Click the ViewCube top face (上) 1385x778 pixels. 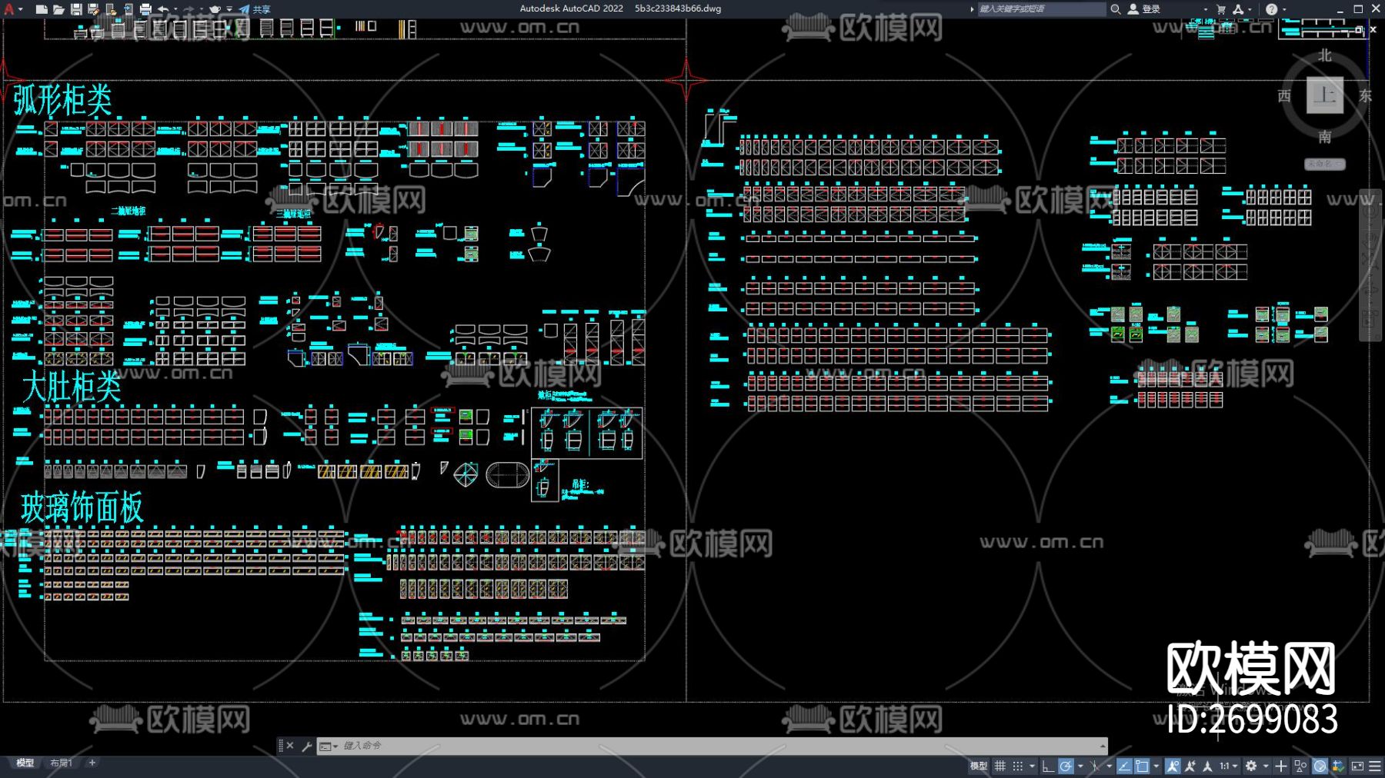click(1325, 95)
